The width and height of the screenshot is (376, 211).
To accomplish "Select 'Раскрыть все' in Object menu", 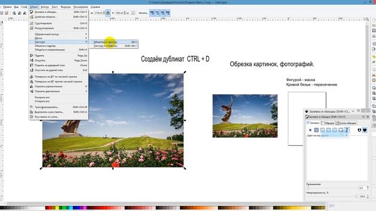I will pyautogui.click(x=59, y=97).
